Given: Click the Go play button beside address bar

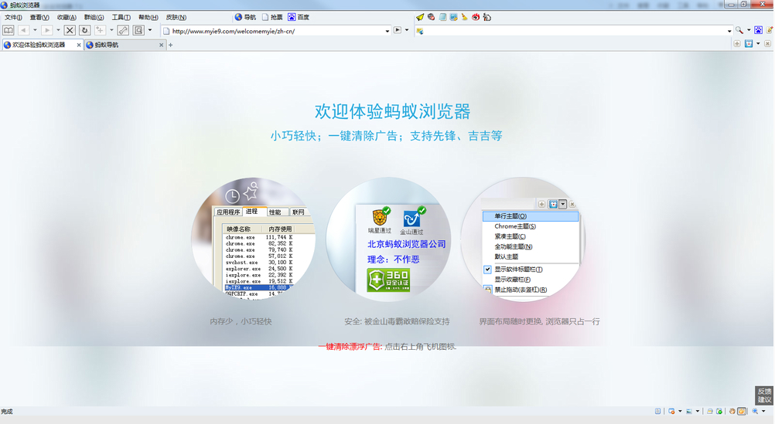Looking at the screenshot, I should [398, 31].
